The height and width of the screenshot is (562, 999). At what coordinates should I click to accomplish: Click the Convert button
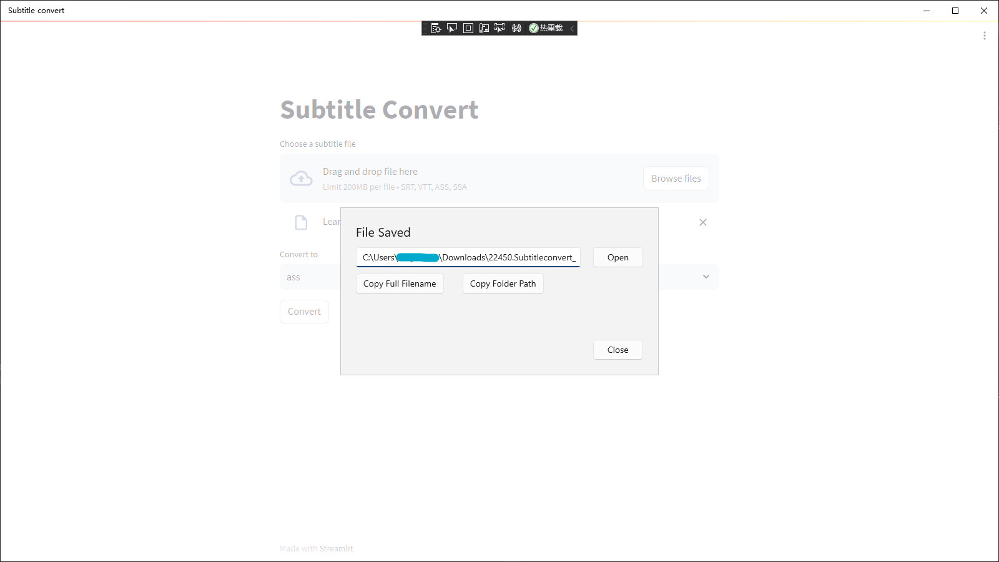(304, 312)
